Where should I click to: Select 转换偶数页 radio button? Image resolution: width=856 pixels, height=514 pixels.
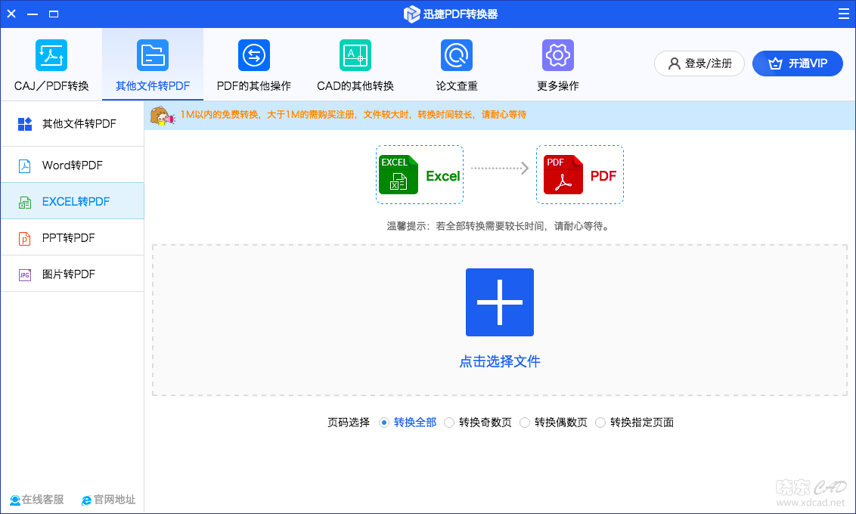click(525, 423)
